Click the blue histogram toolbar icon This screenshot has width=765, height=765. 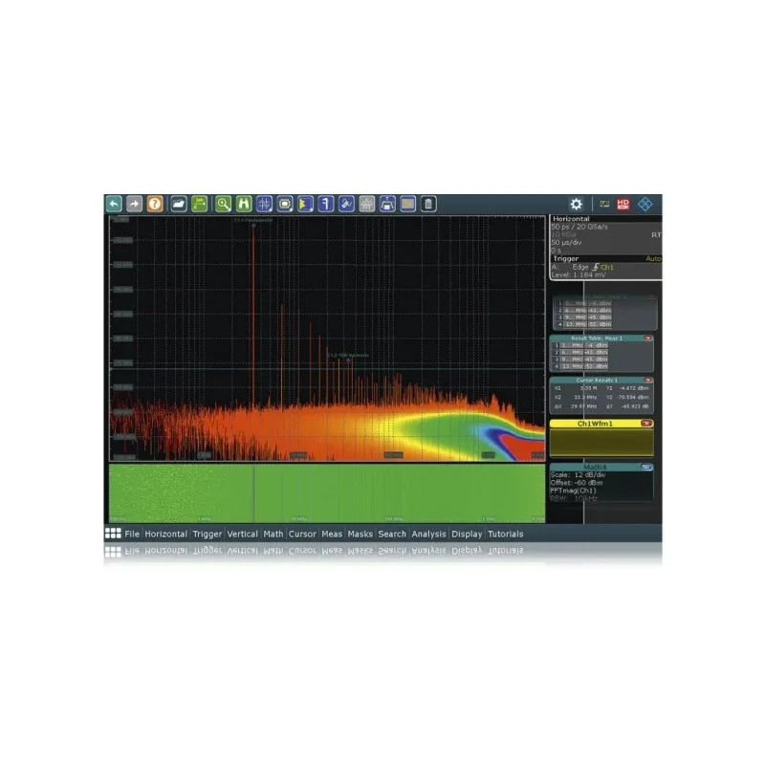tap(305, 204)
